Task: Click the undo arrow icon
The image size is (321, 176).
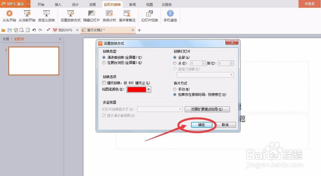Action: [x=34, y=30]
